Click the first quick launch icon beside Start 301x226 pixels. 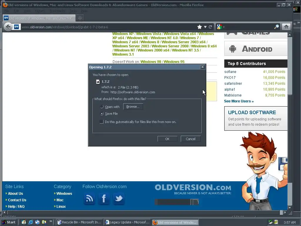coord(24,222)
